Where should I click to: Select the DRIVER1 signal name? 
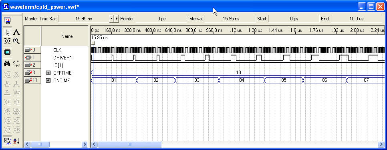point(61,58)
